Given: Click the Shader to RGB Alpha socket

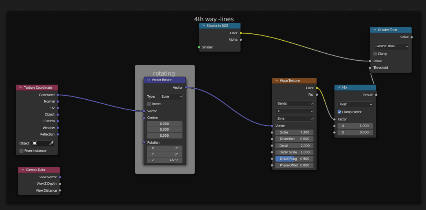Looking at the screenshot, I should tap(241, 39).
